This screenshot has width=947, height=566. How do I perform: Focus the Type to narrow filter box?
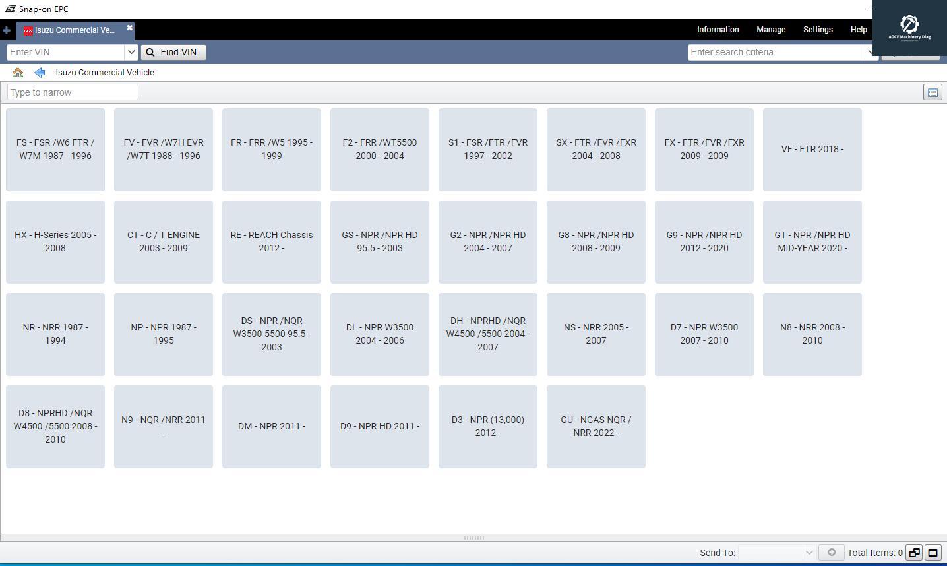(73, 92)
